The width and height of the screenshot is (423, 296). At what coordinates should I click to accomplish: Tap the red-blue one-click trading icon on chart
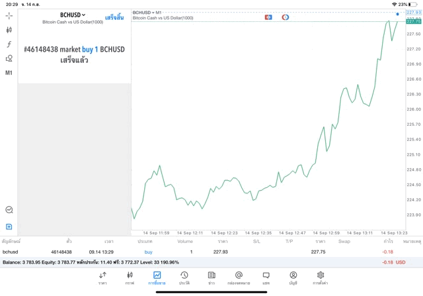click(268, 17)
